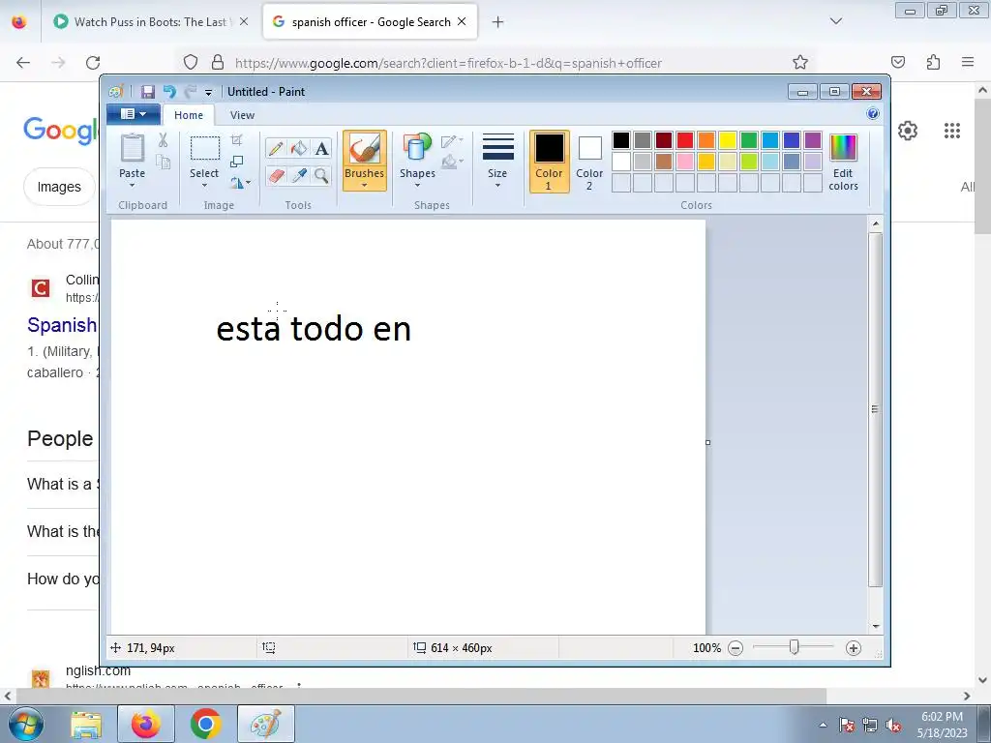
Task: Pick the green color swatch
Action: point(748,140)
